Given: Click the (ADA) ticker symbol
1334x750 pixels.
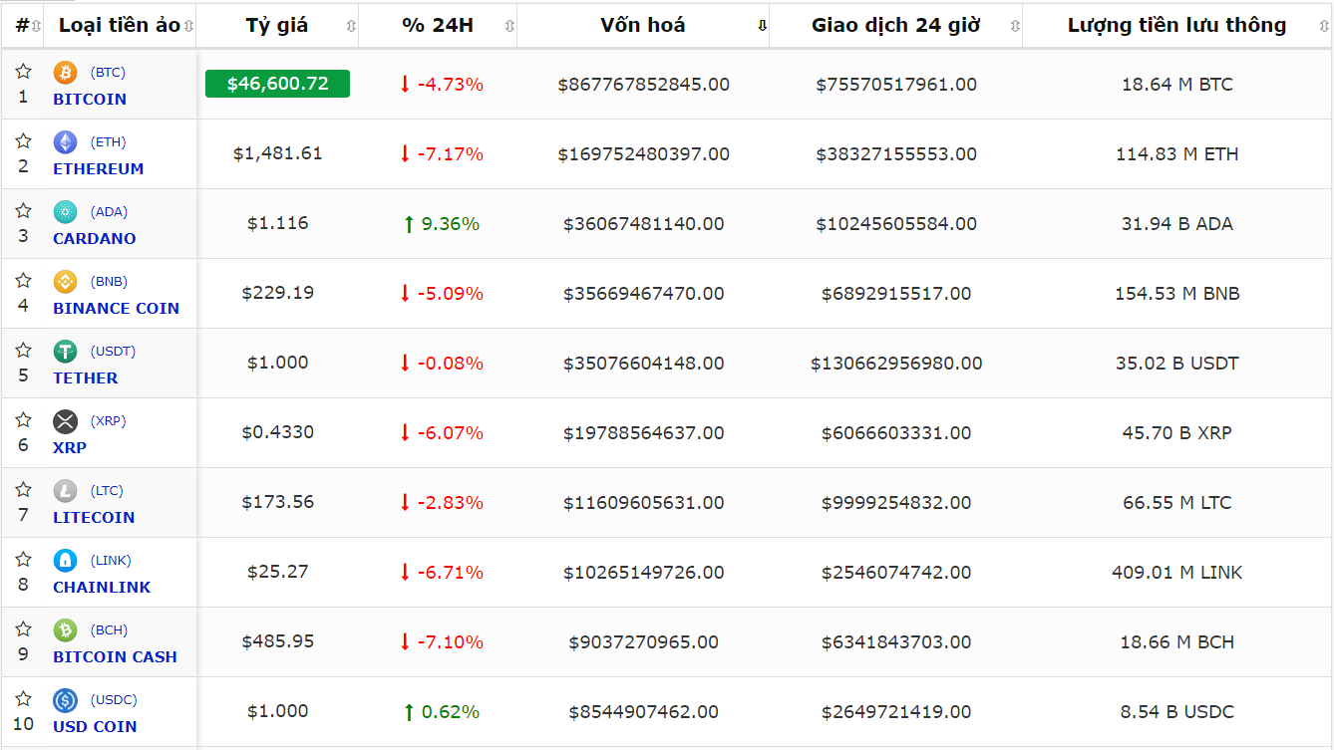Looking at the screenshot, I should pyautogui.click(x=109, y=212).
